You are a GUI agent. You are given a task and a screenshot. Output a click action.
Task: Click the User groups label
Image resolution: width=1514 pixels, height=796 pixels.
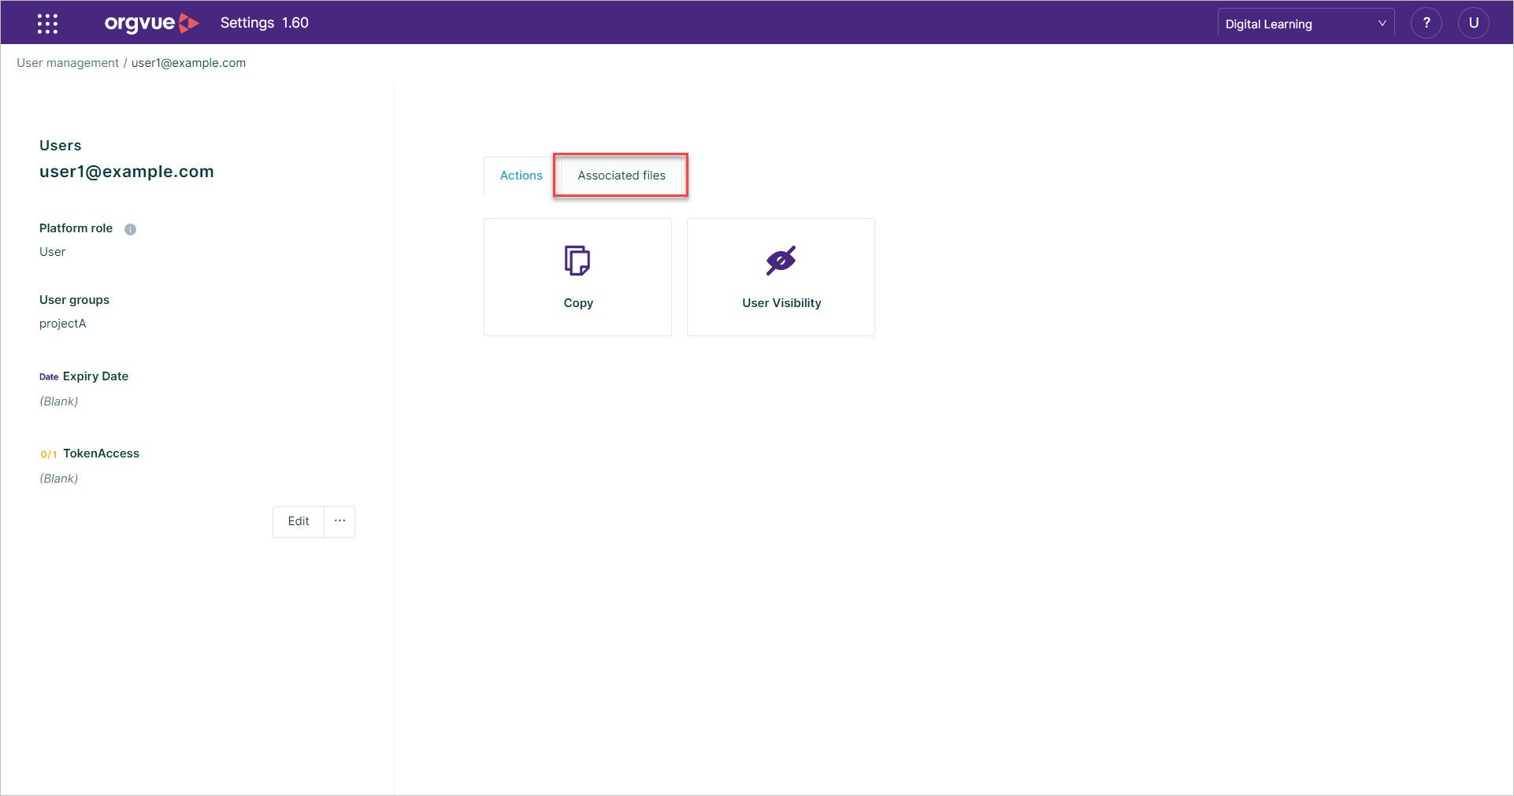pyautogui.click(x=75, y=300)
